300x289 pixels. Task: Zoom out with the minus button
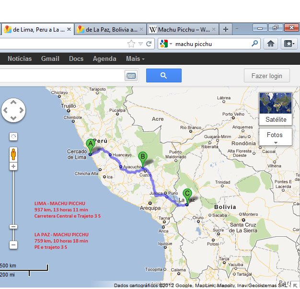pyautogui.click(x=13, y=245)
